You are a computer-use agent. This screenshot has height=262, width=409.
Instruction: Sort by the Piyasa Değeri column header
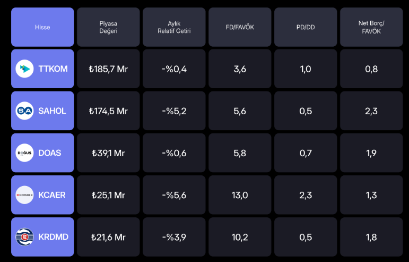coord(108,27)
